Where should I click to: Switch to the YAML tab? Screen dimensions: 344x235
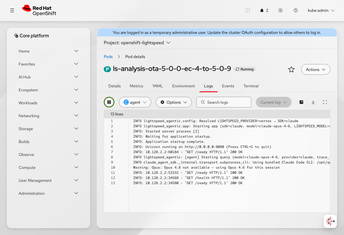click(158, 86)
